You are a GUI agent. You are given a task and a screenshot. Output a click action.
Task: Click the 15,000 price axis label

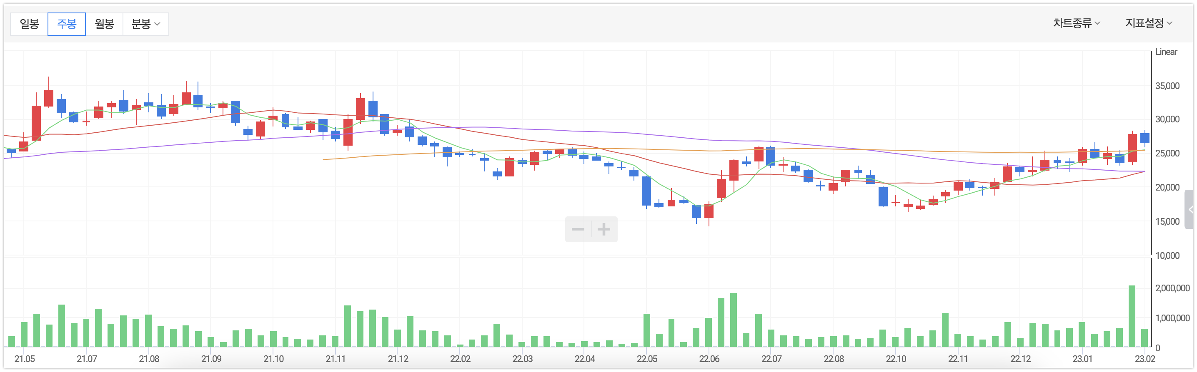1167,222
